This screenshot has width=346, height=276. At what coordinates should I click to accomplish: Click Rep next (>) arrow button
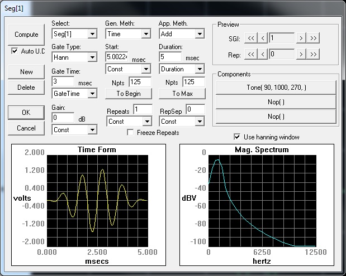pos(301,54)
